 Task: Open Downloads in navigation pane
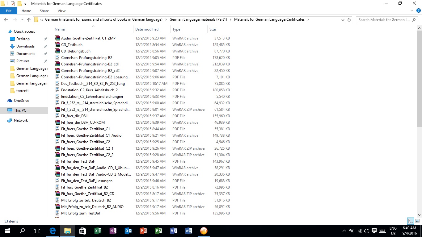point(25,46)
